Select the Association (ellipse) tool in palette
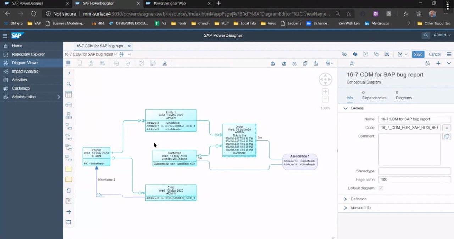The width and height of the screenshot is (454, 239). (69, 105)
